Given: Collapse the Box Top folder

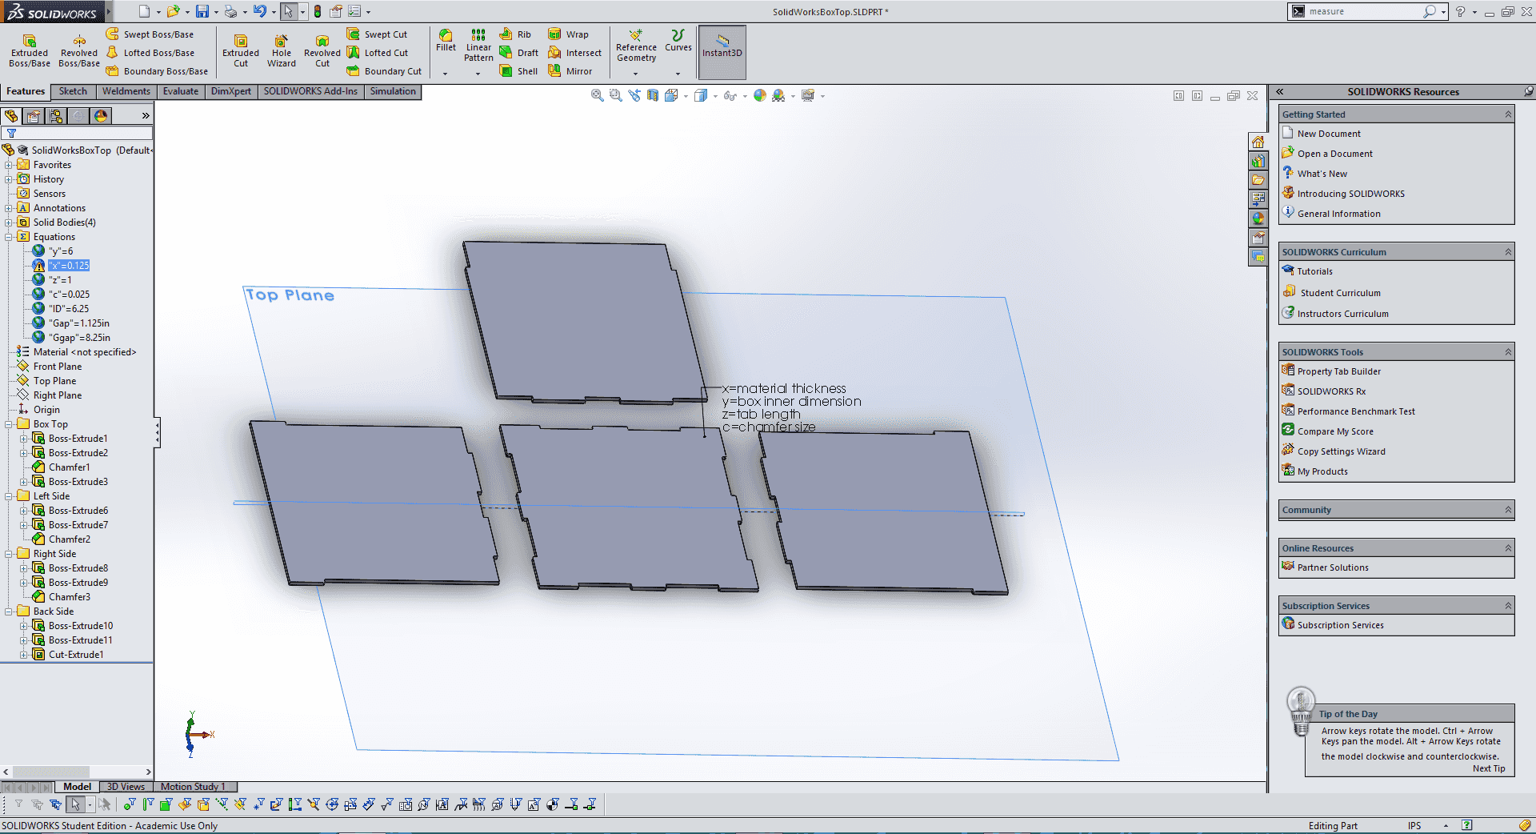Looking at the screenshot, I should point(9,424).
